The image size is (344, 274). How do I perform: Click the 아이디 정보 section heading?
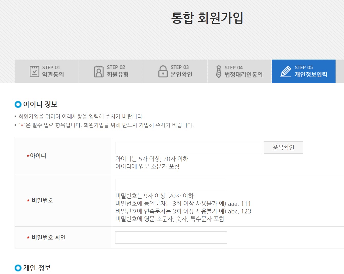(x=40, y=104)
